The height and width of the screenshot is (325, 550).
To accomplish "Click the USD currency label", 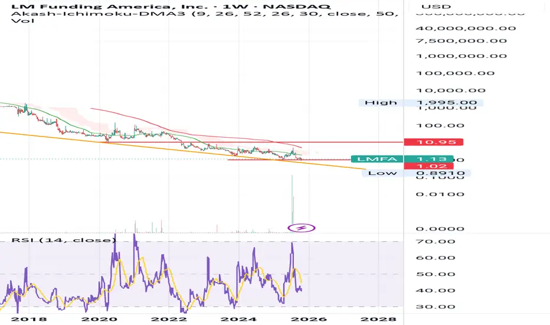I will (x=436, y=6).
